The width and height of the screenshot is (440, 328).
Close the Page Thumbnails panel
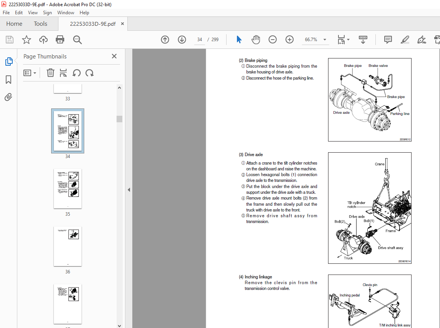114,56
